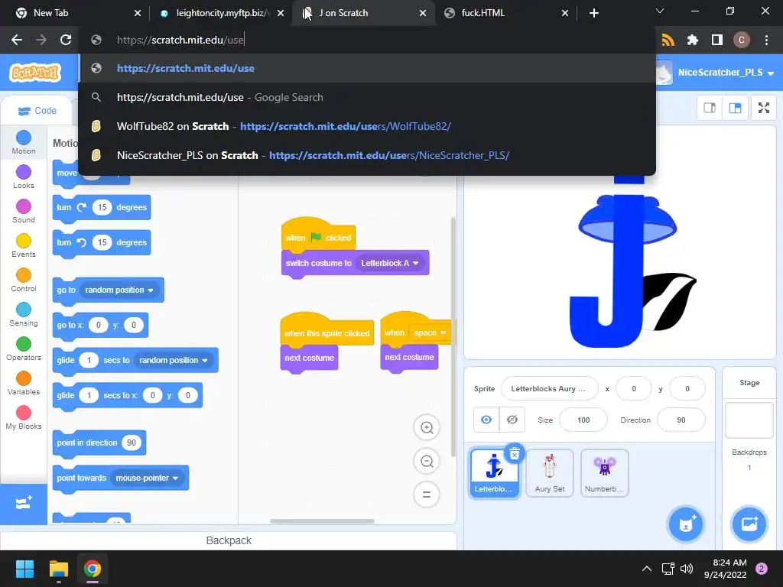
Task: Hide the sprite with crossed-eye button
Action: click(x=512, y=420)
